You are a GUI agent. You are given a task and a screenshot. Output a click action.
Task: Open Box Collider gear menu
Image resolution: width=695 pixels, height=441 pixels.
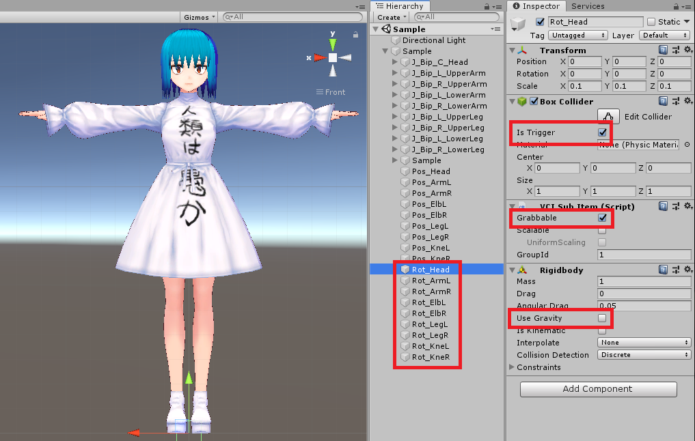point(688,102)
